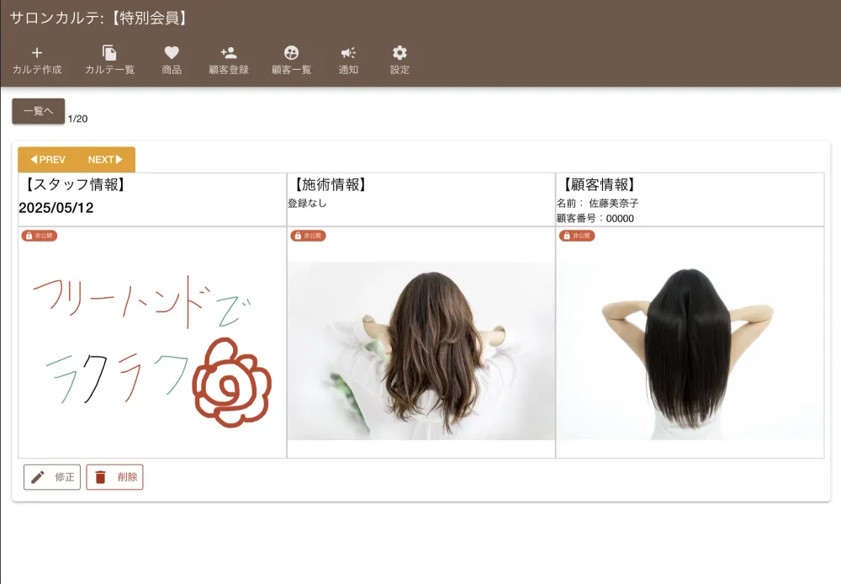Image resolution: width=841 pixels, height=584 pixels.
Task: Click customer name 佐藤美奈子
Action: (x=613, y=204)
